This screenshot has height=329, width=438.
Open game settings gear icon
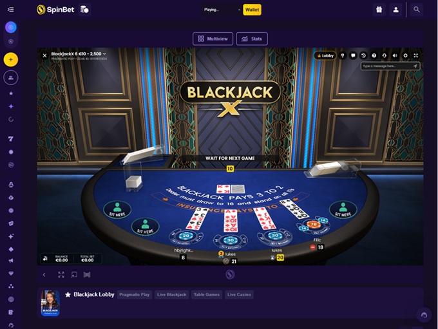pos(405,55)
